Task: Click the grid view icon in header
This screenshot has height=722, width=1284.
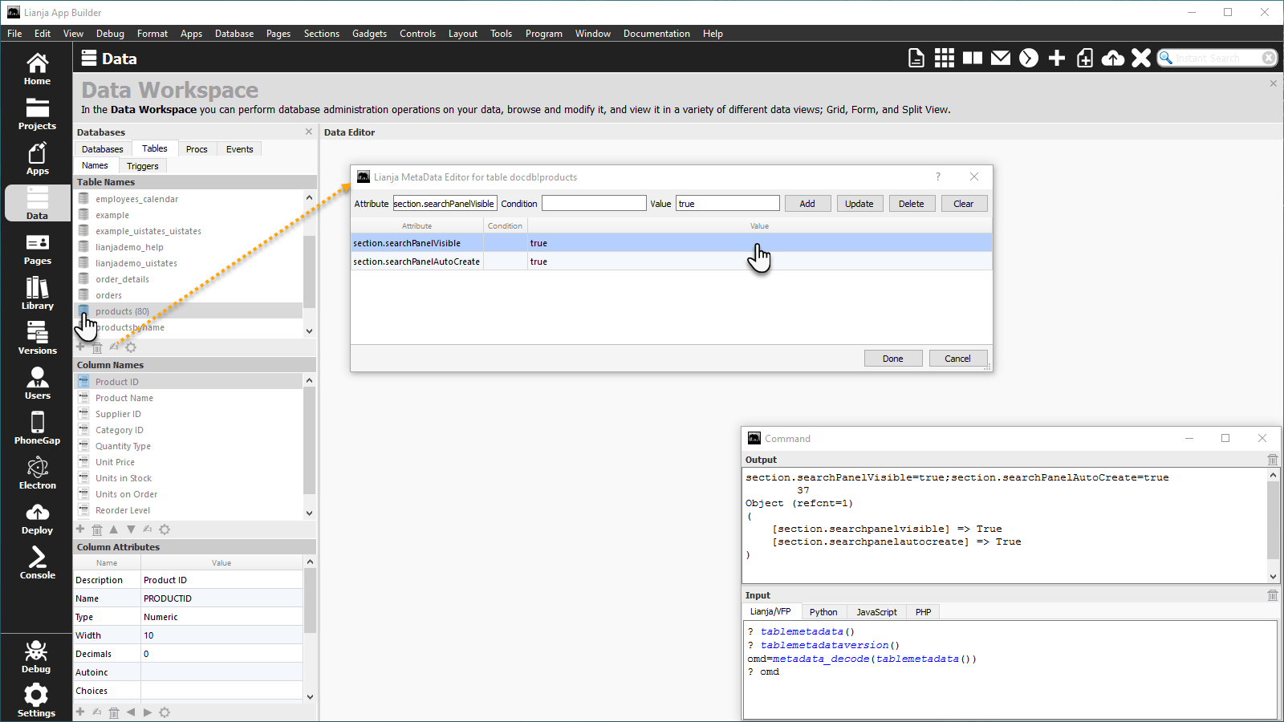Action: [x=945, y=58]
